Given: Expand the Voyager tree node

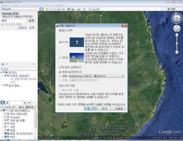Looking at the screenshot, I should (x=3, y=117).
